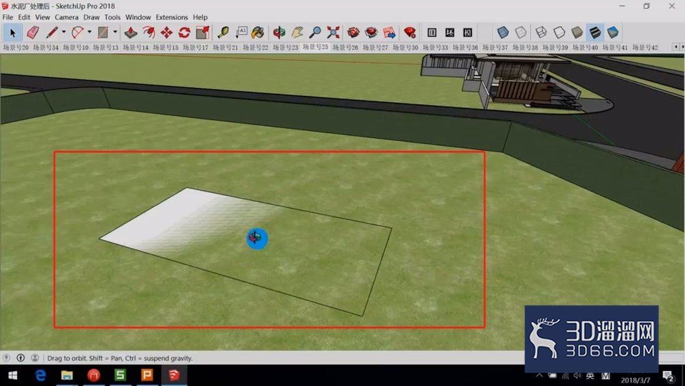685x386 pixels.
Task: Toggle X-Ray face style
Action: tap(503, 32)
